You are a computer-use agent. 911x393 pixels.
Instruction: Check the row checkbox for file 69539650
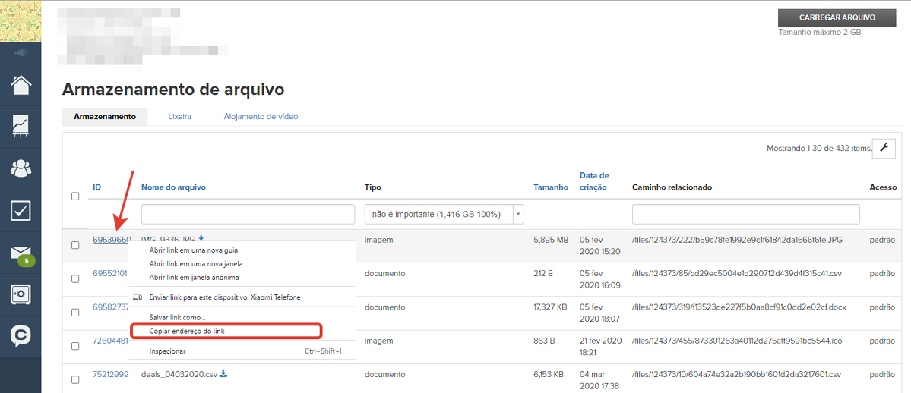(x=75, y=245)
